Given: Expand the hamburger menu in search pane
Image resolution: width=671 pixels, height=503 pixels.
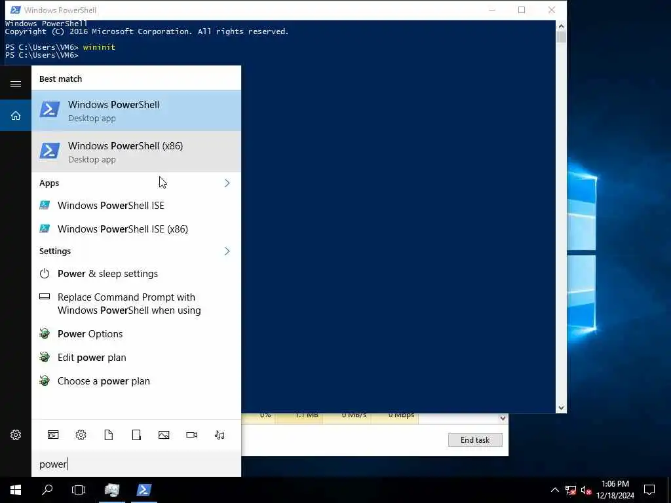Looking at the screenshot, I should (x=16, y=84).
